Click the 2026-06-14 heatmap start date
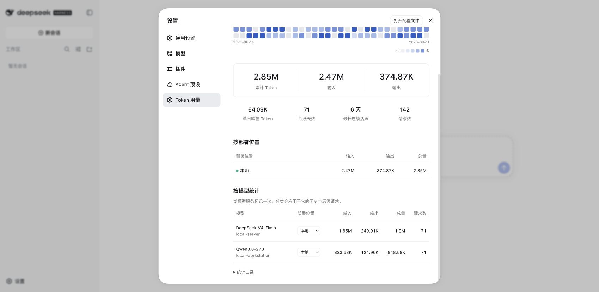The image size is (599, 292). pyautogui.click(x=243, y=42)
